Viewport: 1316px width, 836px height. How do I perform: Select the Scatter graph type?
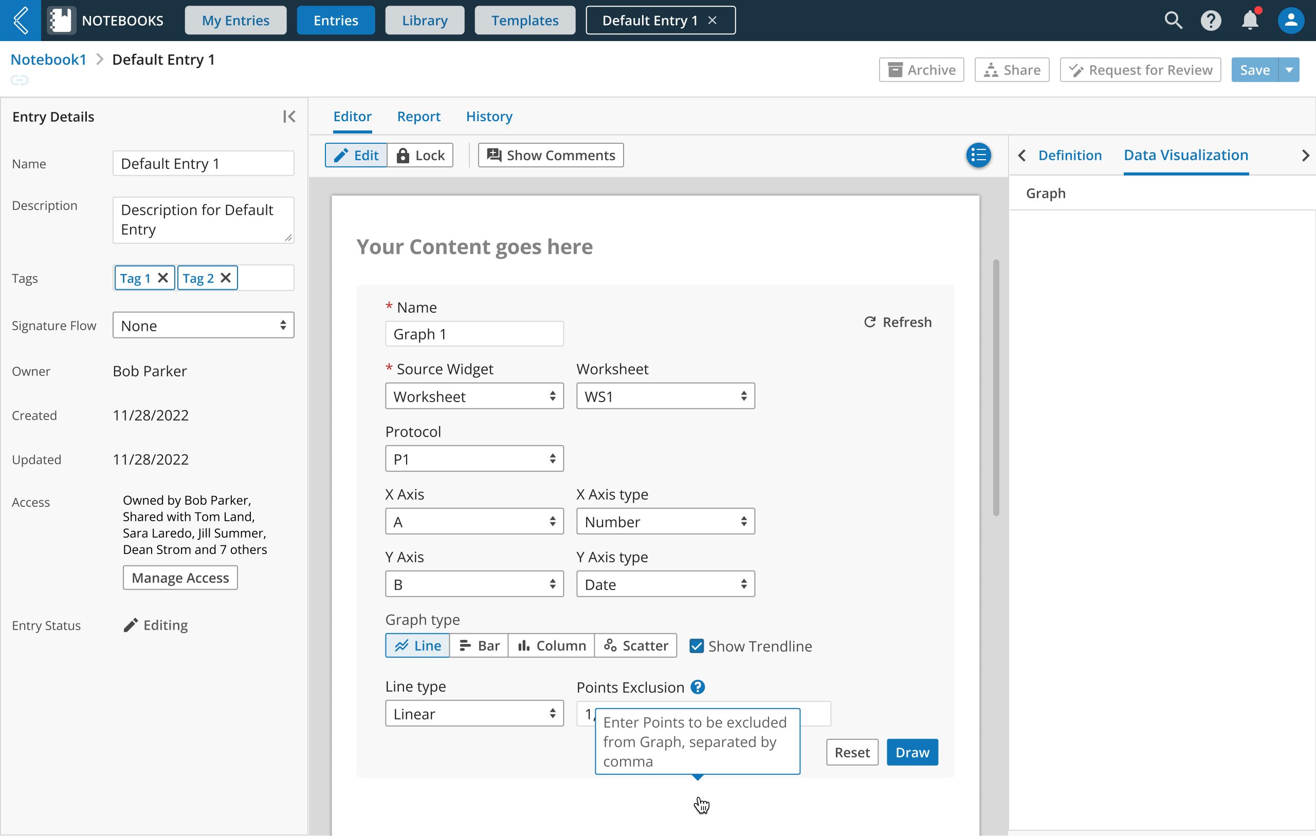635,646
